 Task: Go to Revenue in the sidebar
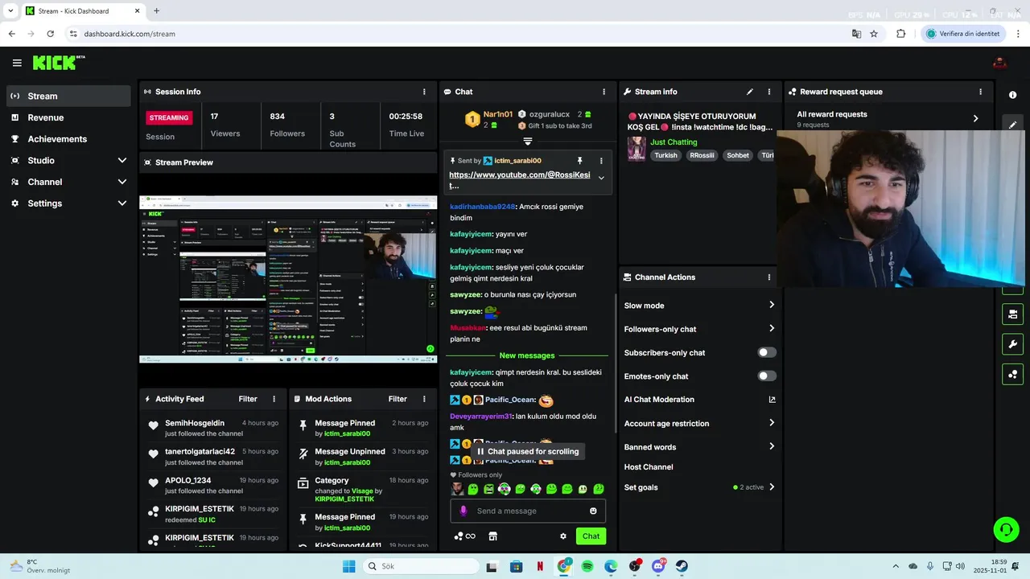pos(68,117)
